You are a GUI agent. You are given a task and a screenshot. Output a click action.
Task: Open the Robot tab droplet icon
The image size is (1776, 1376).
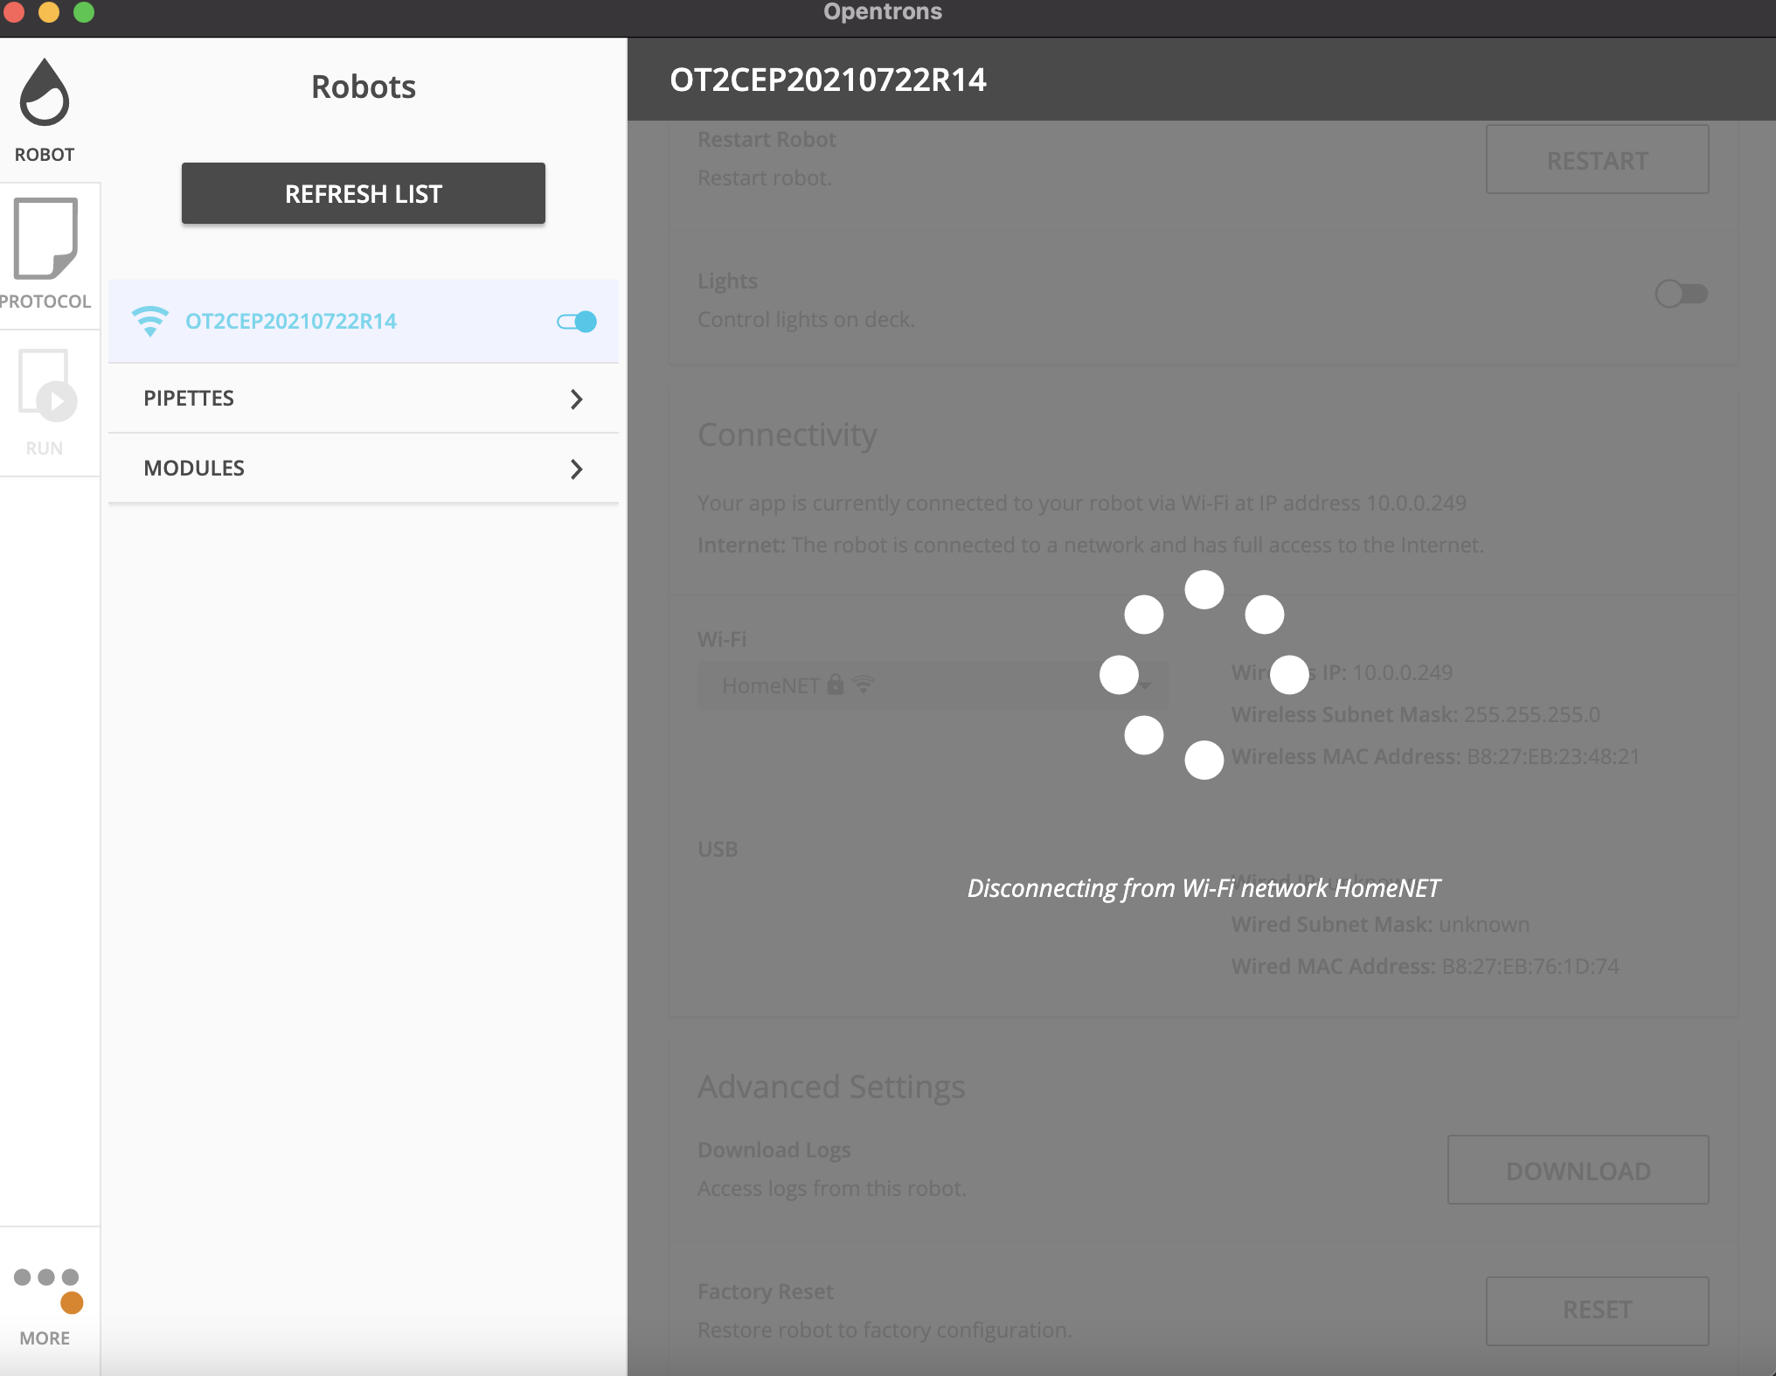(x=44, y=93)
